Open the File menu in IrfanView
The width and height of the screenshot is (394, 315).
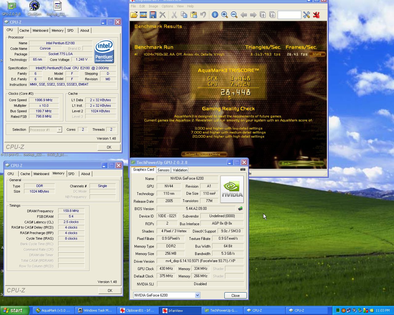click(x=133, y=6)
